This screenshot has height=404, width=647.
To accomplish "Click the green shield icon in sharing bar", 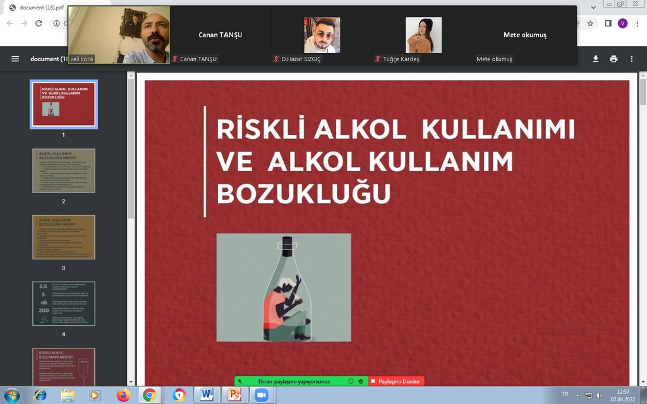I will point(361,381).
